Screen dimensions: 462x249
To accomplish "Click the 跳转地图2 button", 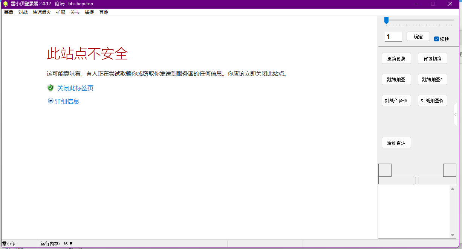I will 432,79.
